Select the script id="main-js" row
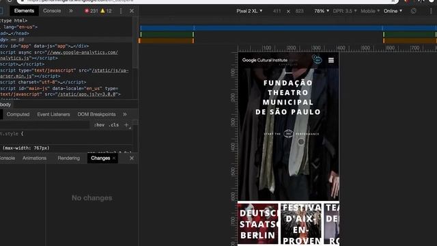The image size is (437, 246). (60, 91)
